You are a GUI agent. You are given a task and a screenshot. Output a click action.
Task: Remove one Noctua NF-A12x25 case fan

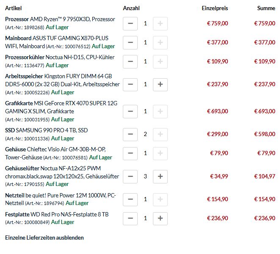pos(130,176)
